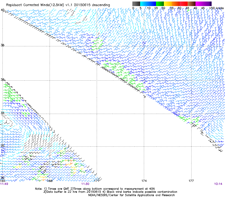Click the magenta 40-45 knots legend segment
Viewport: 225px width, 197px height.
tap(199, 4)
